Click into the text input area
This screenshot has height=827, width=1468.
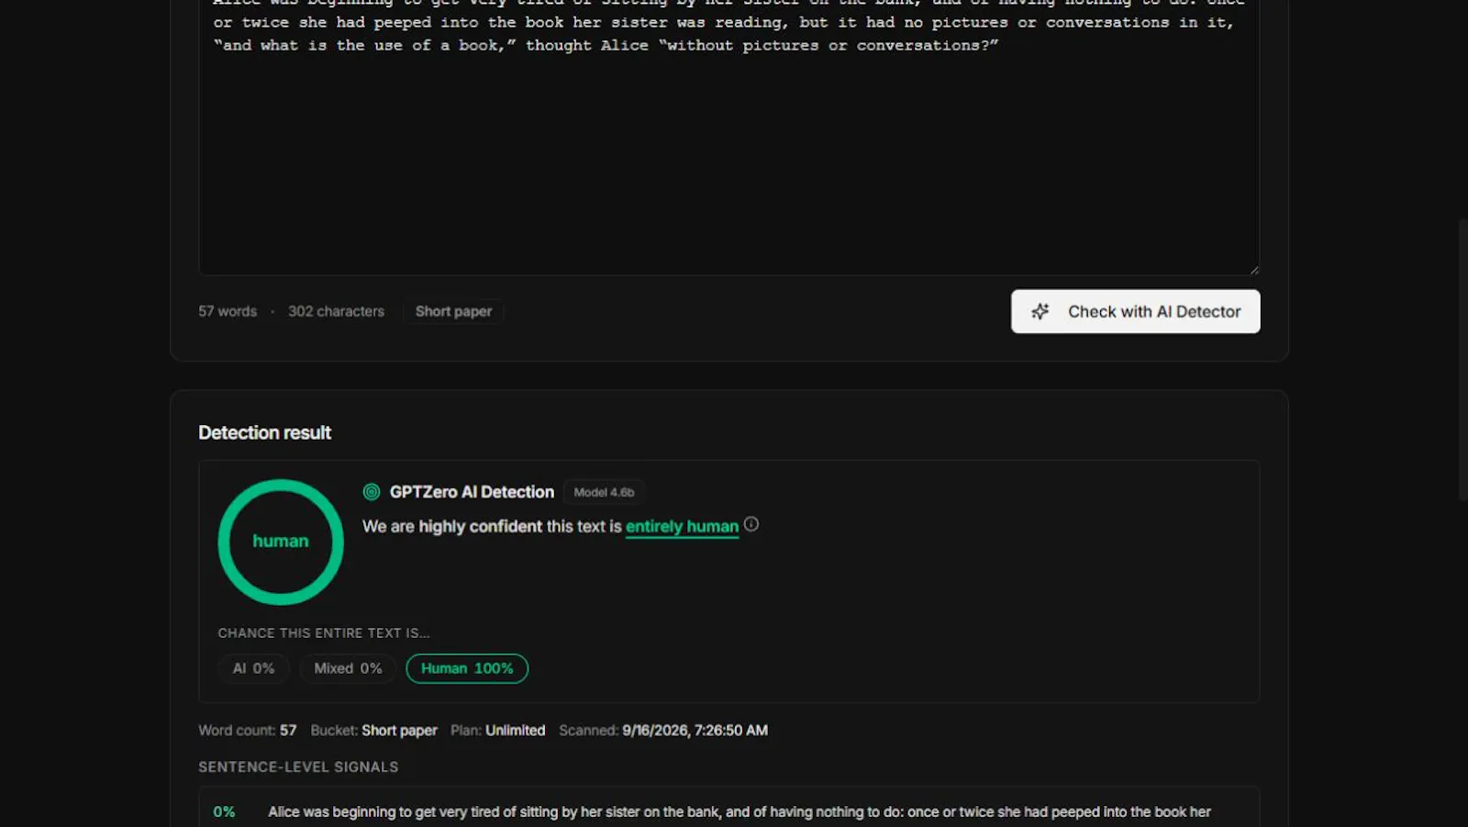coord(728,138)
